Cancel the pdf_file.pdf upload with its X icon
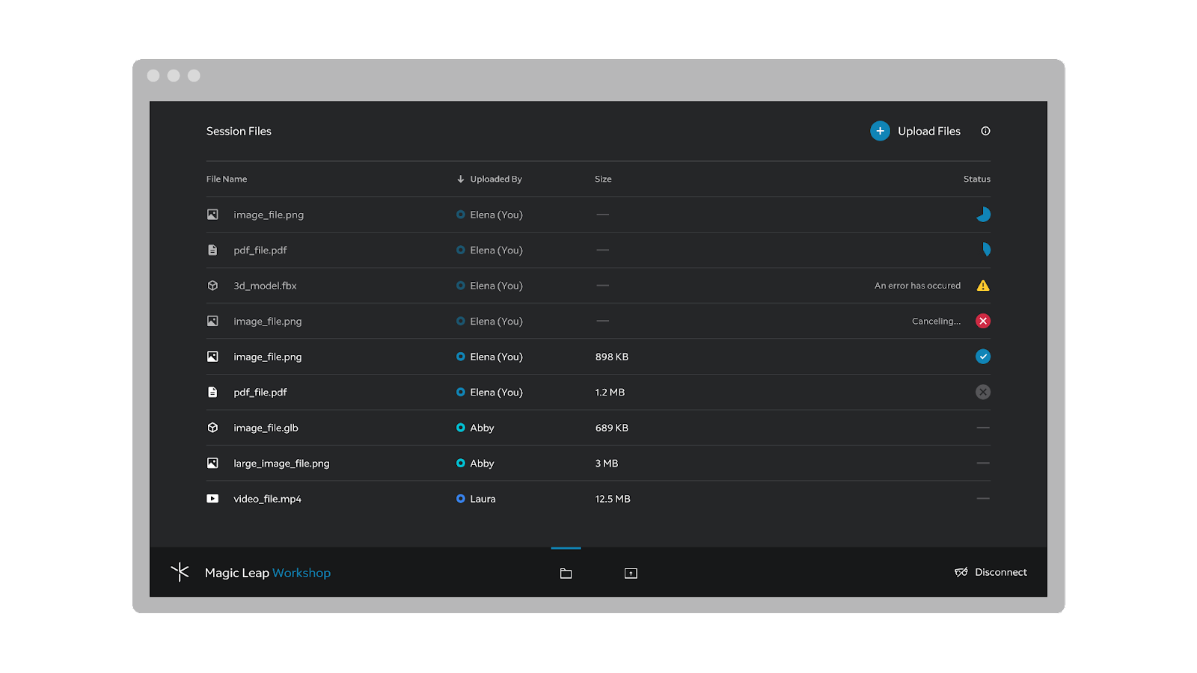 (983, 392)
